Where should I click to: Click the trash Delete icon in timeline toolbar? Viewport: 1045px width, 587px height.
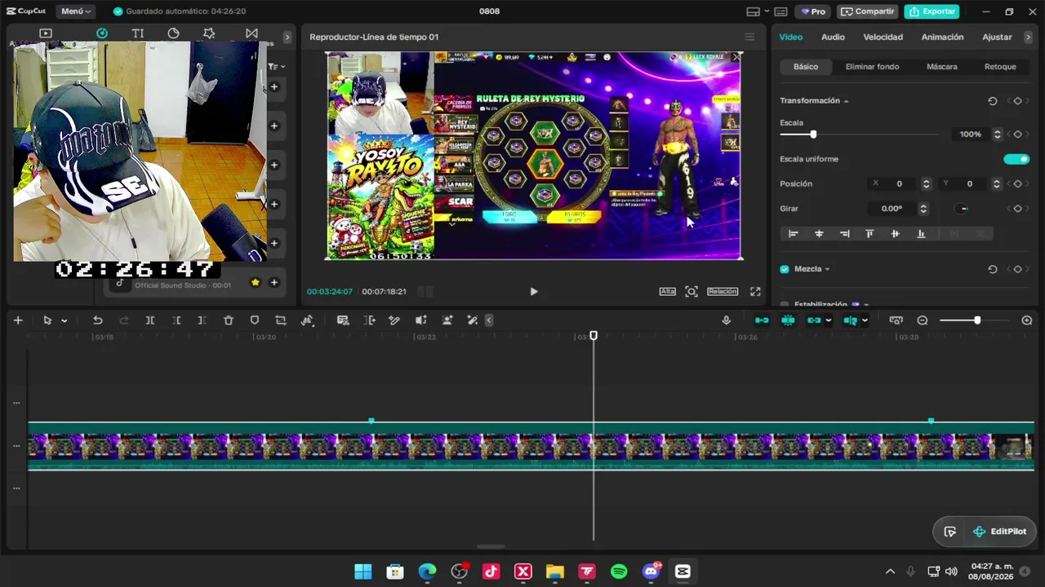229,320
